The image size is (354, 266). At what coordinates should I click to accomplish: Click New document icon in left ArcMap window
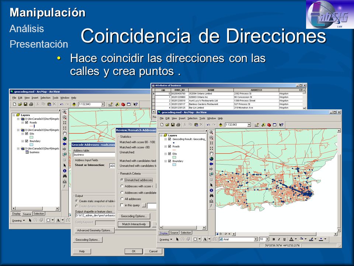[14, 104]
